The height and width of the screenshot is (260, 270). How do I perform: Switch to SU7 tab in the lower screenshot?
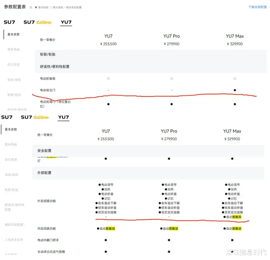(x=7, y=117)
